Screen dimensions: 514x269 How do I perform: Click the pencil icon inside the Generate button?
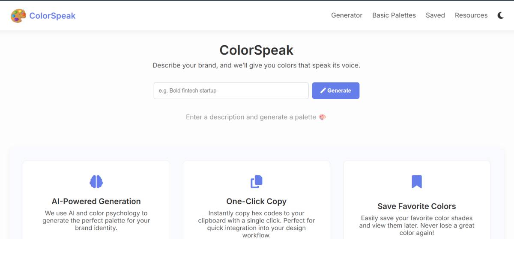(323, 91)
